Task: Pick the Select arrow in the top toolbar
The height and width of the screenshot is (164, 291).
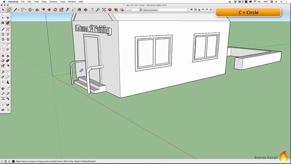Action: (3, 10)
